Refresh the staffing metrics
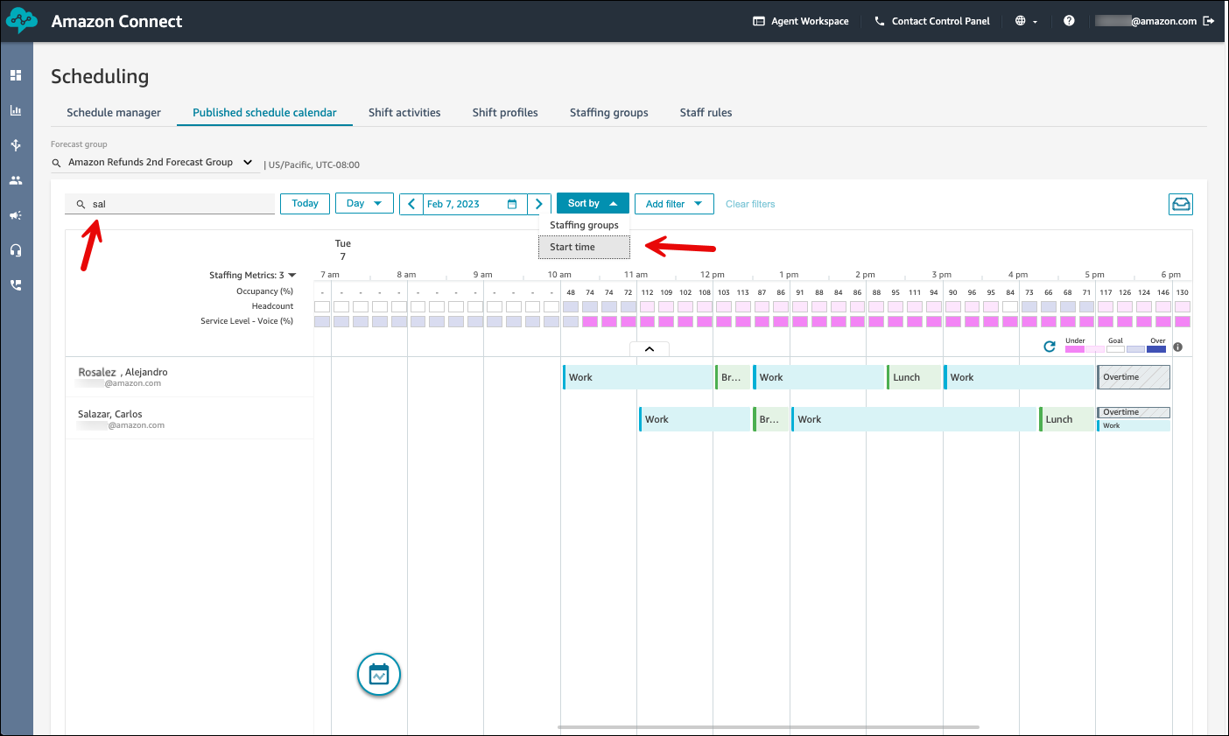The width and height of the screenshot is (1229, 736). (x=1050, y=347)
